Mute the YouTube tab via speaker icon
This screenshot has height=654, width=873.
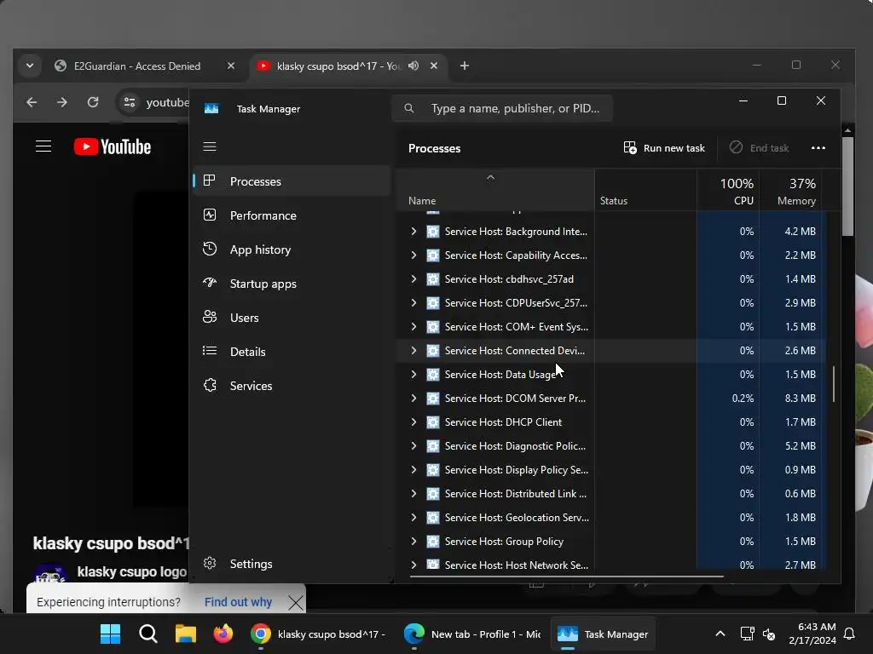(413, 66)
